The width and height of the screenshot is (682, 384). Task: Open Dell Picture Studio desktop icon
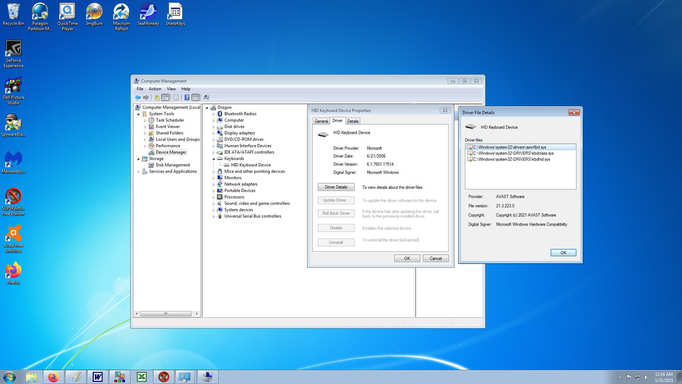[x=13, y=91]
